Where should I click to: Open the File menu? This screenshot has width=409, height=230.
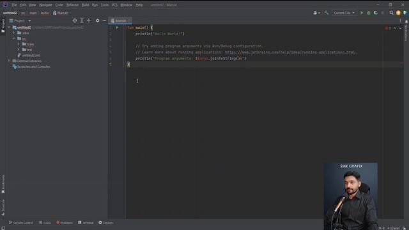[x=14, y=4]
